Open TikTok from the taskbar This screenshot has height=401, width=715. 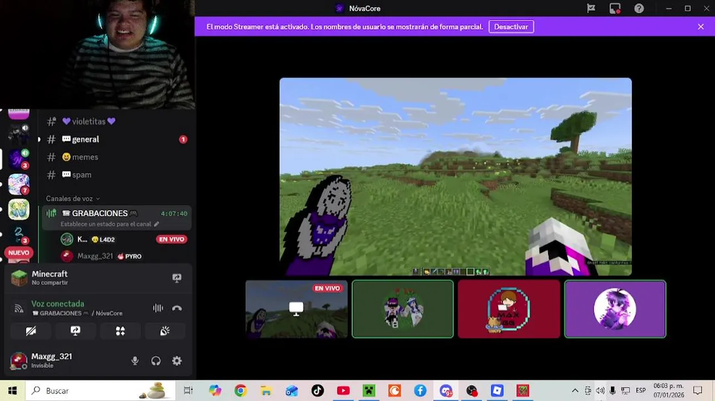pos(317,391)
